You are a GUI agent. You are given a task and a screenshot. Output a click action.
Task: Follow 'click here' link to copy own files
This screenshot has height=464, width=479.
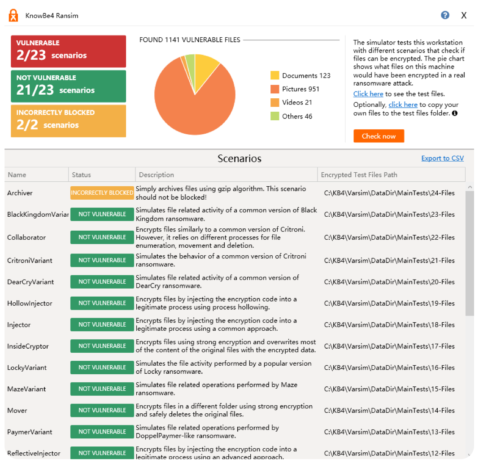[x=403, y=105]
